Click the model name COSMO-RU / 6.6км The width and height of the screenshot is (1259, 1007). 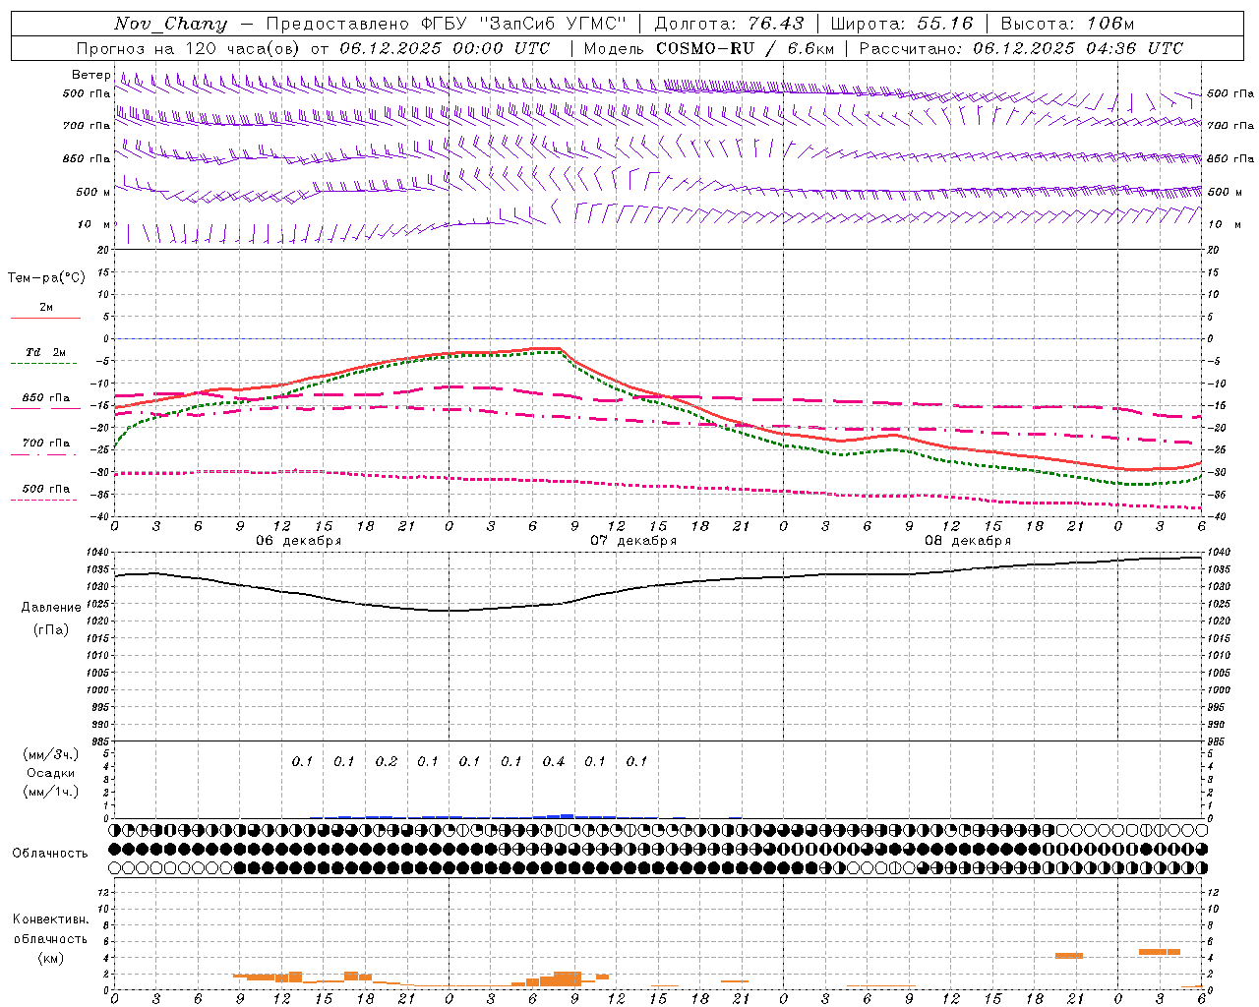745,48
